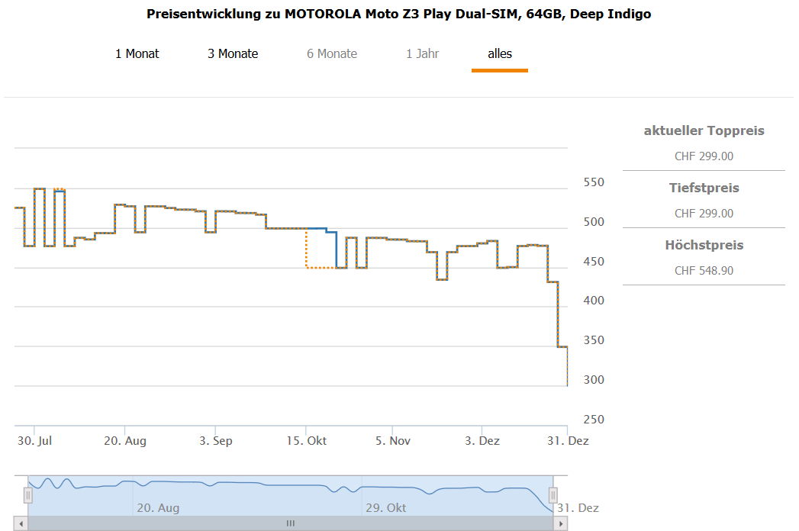Click the Preisentwicklung chart title

(x=398, y=14)
